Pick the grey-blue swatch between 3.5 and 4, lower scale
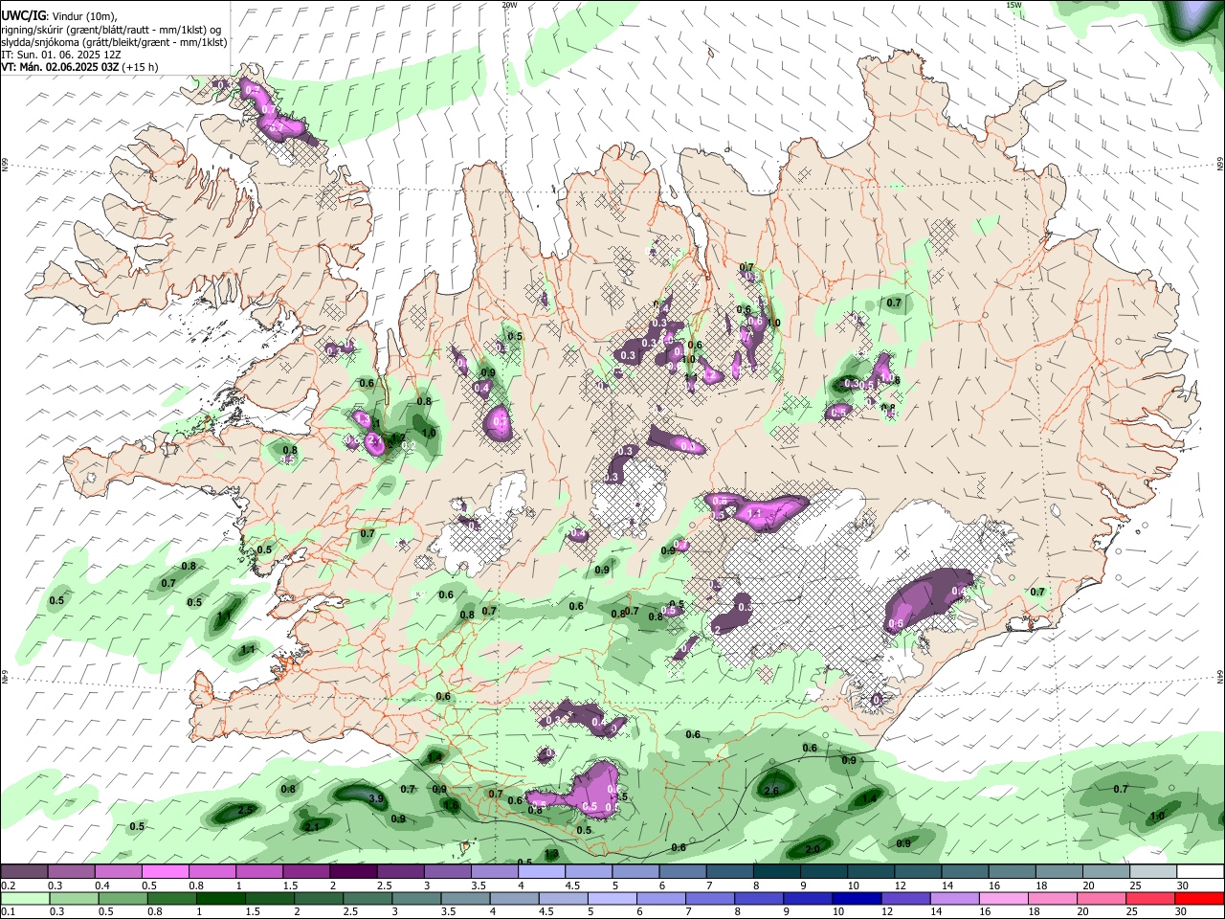The width and height of the screenshot is (1225, 919). click(x=465, y=898)
